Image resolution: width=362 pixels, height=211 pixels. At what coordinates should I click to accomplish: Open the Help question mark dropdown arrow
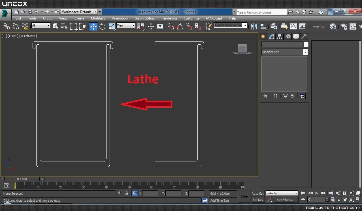coord(325,12)
